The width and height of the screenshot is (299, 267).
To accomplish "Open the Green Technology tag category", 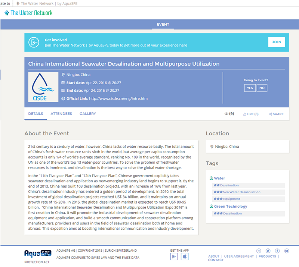I will tap(231, 207).
